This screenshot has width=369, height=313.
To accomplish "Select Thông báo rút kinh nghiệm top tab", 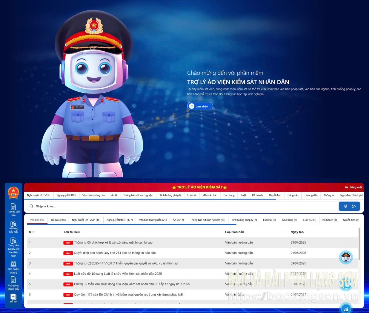I will (138, 195).
